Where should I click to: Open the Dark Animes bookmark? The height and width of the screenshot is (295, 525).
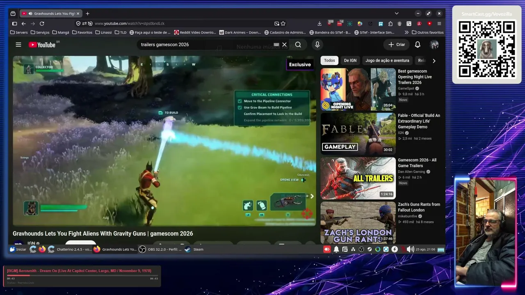(x=240, y=32)
